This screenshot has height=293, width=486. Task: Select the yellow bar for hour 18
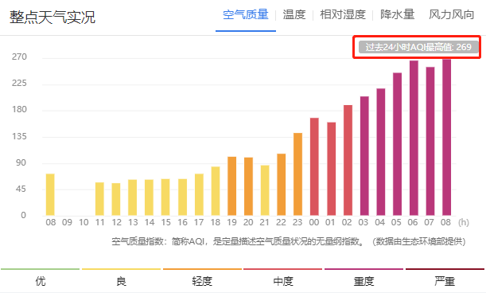coord(216,191)
